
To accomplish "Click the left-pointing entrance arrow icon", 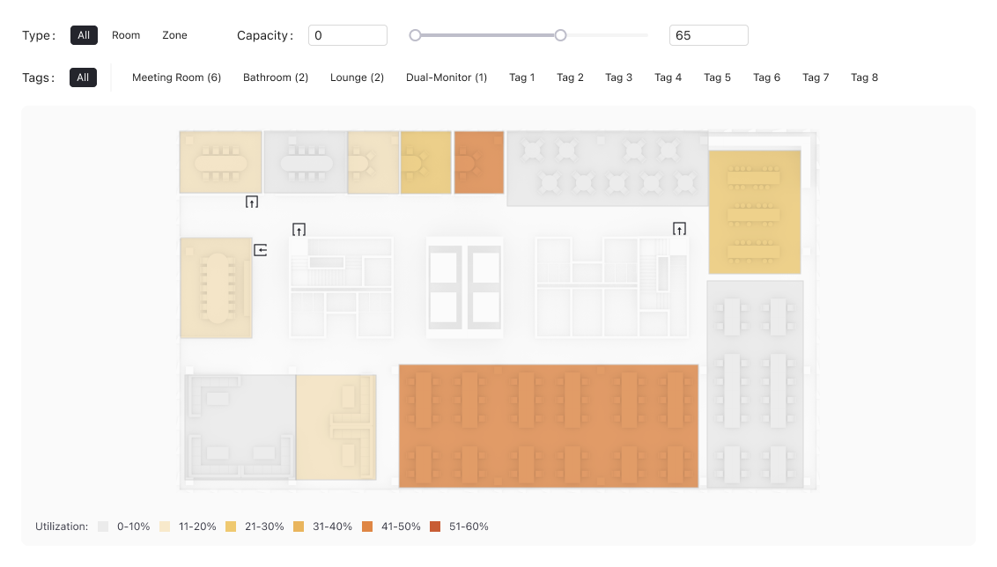I will tap(261, 250).
